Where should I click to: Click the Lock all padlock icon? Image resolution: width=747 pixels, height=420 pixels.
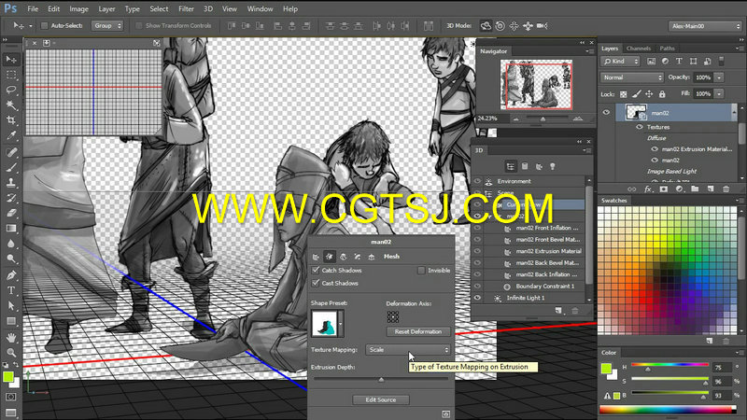click(662, 94)
